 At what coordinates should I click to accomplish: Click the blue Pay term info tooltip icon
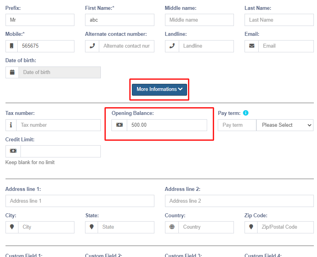(x=246, y=113)
